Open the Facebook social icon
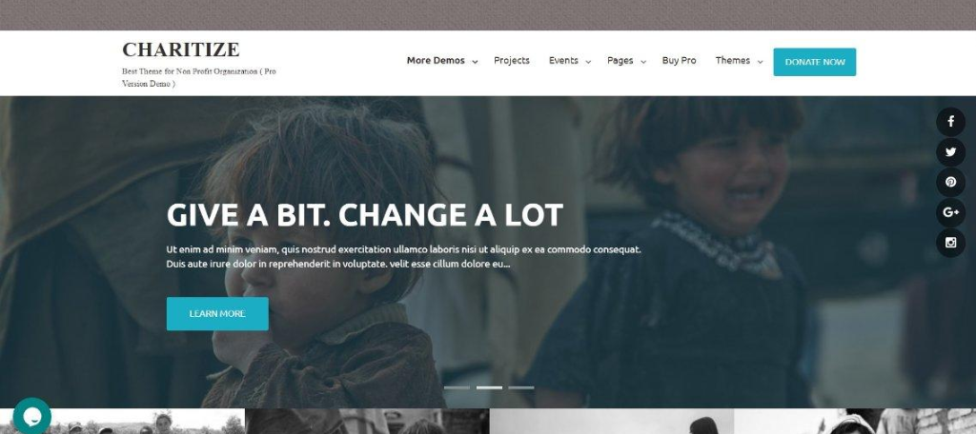The image size is (976, 434). 950,122
